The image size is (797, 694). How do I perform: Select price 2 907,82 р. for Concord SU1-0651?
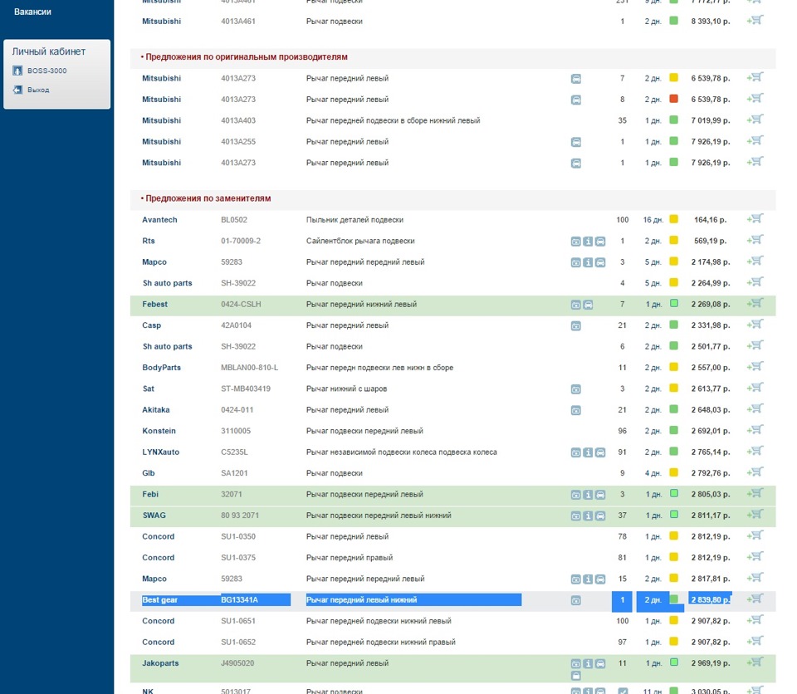tap(710, 621)
